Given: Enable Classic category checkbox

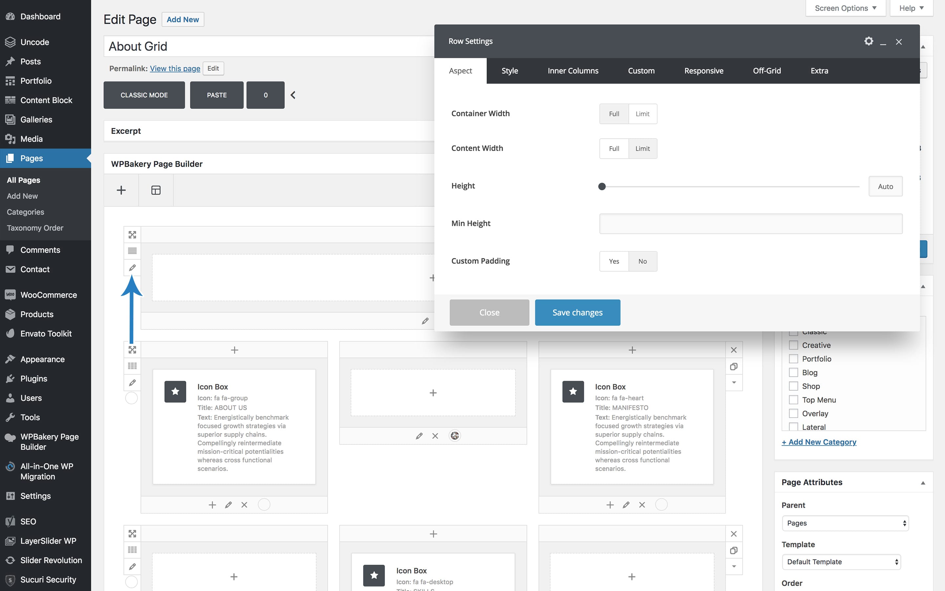Looking at the screenshot, I should [793, 331].
